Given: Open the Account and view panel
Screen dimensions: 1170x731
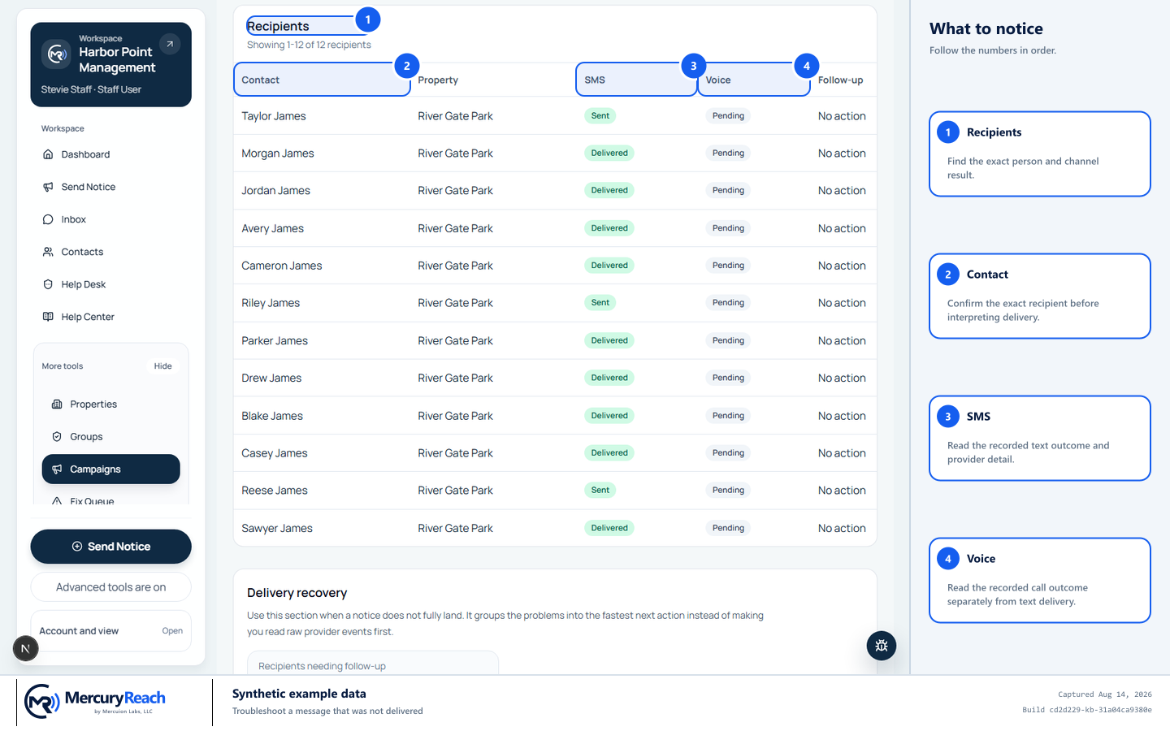Looking at the screenshot, I should pos(110,631).
